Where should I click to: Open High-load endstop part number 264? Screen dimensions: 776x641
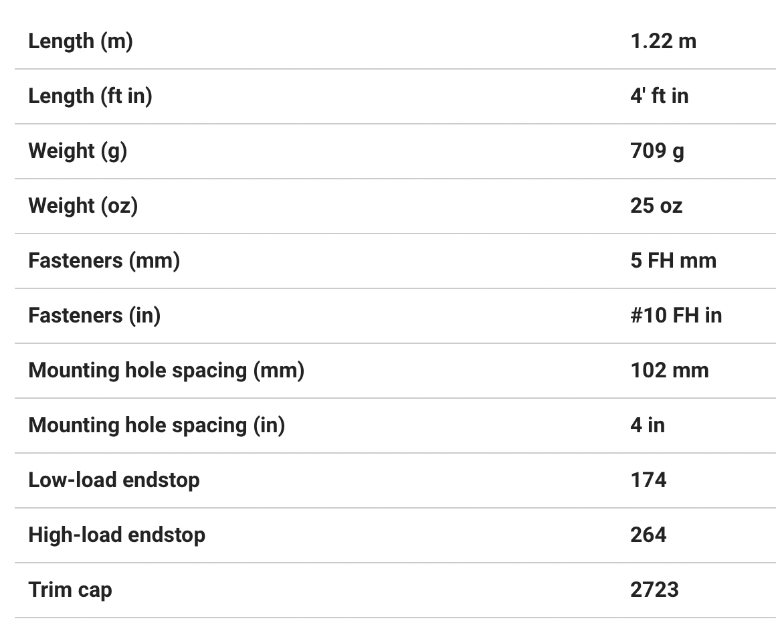click(648, 535)
